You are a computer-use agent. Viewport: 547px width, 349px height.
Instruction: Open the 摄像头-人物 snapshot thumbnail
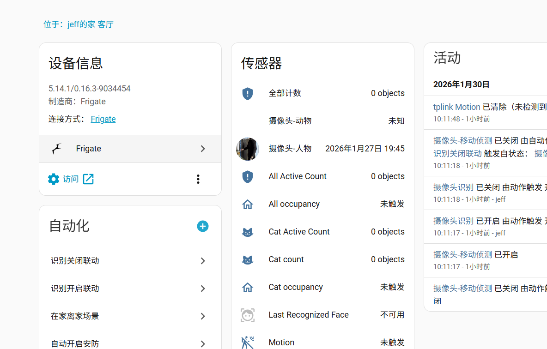pos(248,149)
